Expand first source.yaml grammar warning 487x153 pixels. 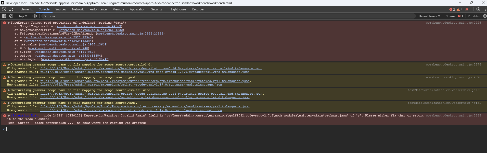tap(9, 77)
